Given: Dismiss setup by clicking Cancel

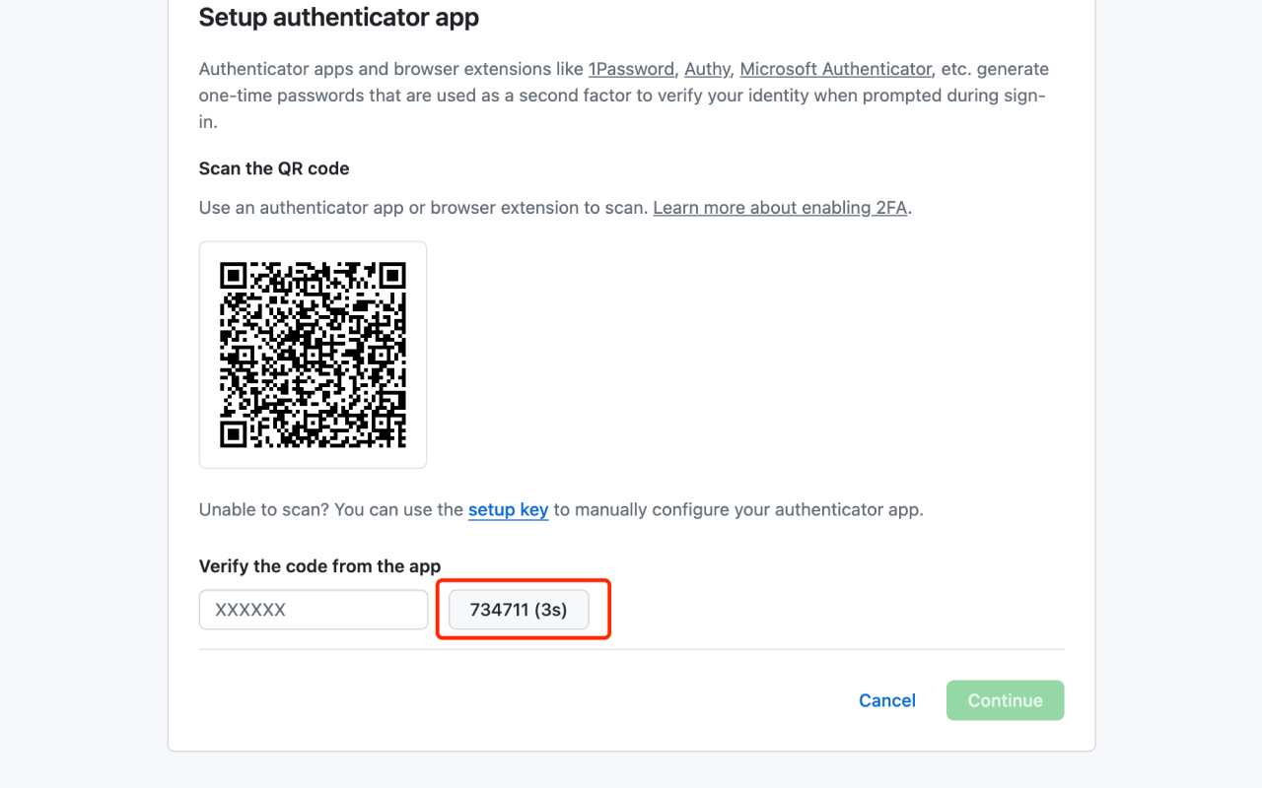Looking at the screenshot, I should click(886, 700).
